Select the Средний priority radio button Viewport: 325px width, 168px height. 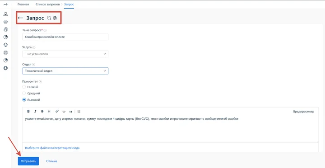coord(24,93)
